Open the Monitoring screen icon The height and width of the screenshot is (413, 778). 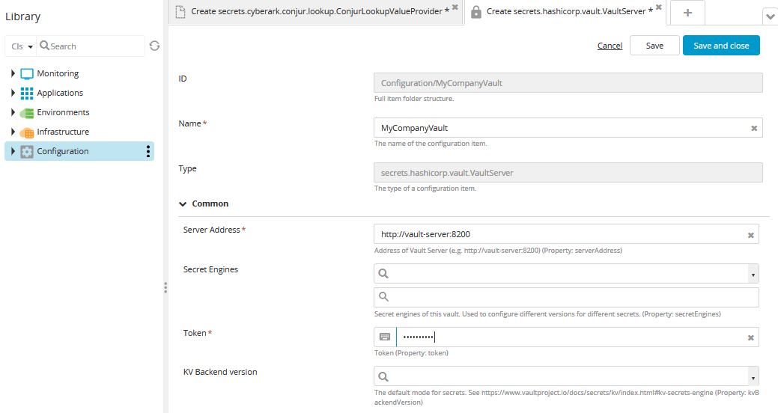27,74
